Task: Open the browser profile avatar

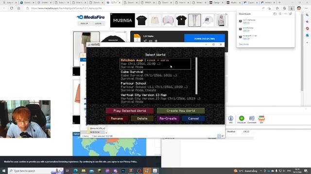Action: coord(299,8)
